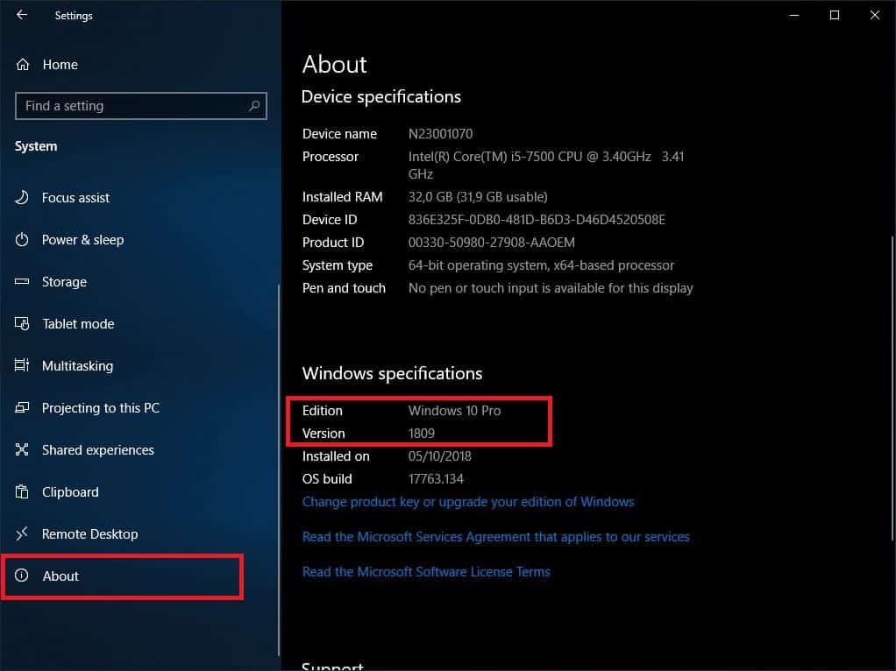Click the main page vertical scrollbar
The width and height of the screenshot is (896, 671).
(x=892, y=388)
